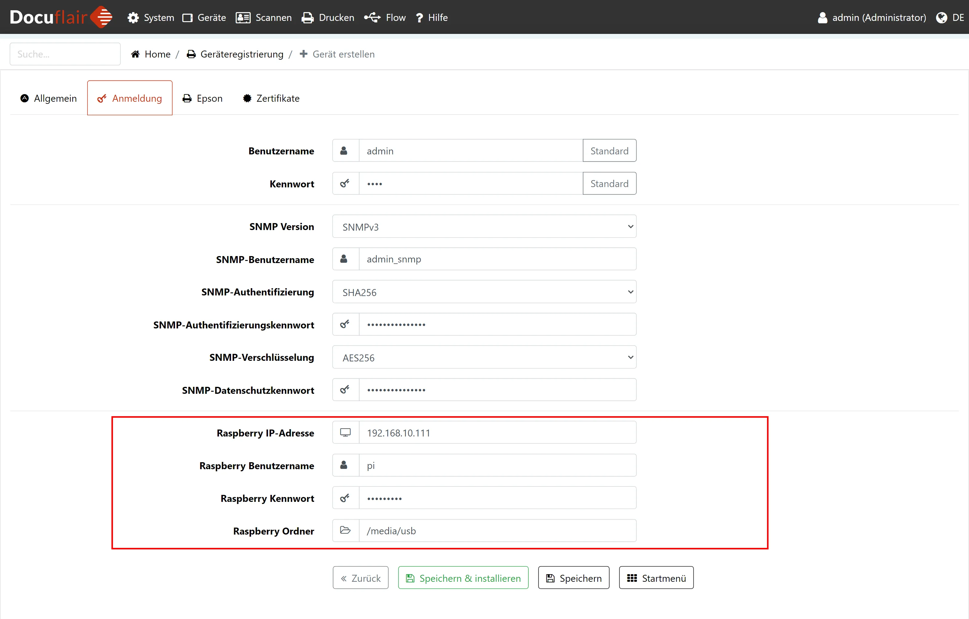Click the Zurück button
Screen dimensions: 969x619
click(360, 578)
